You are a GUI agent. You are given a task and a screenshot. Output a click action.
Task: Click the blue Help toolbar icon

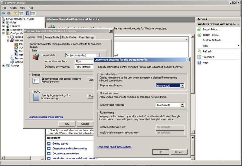pyautogui.click(x=28, y=13)
